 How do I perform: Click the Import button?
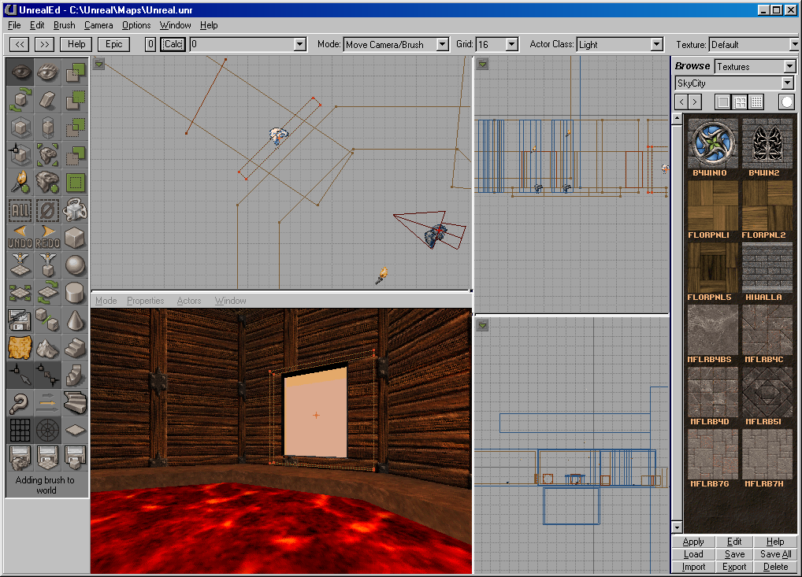[x=693, y=567]
